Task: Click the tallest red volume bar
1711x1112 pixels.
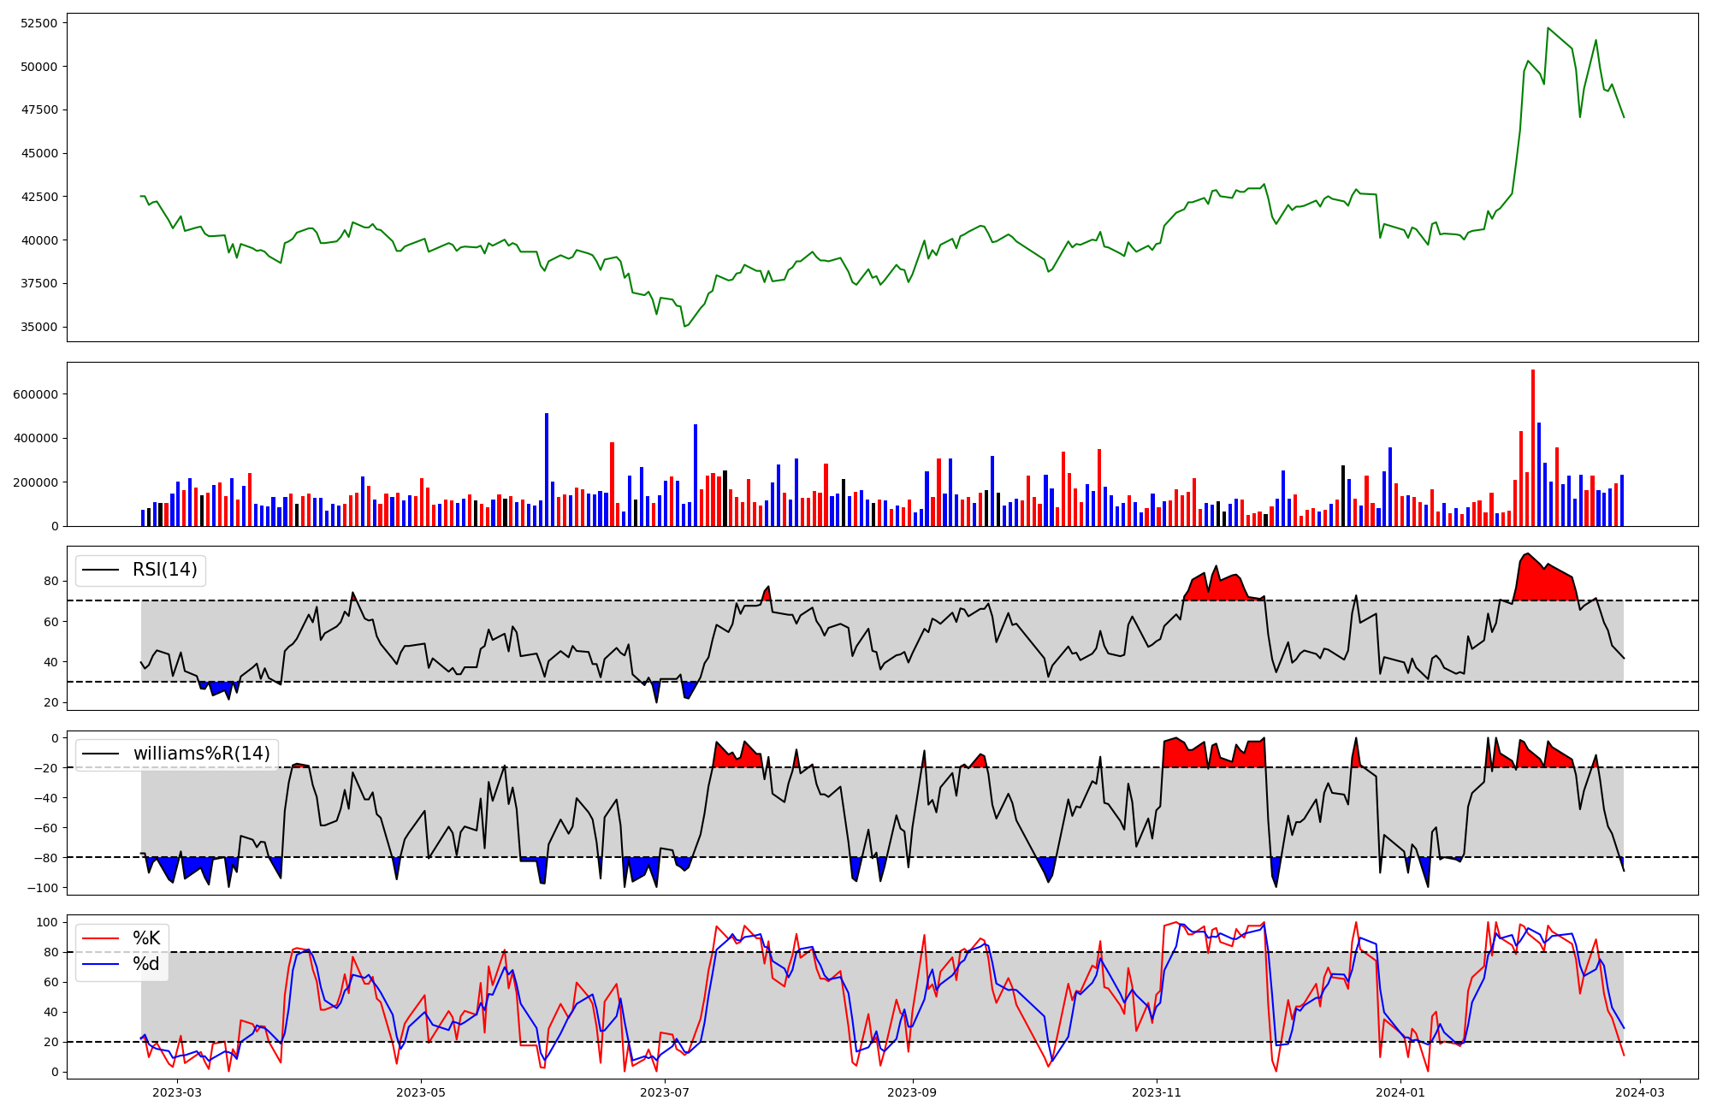Action: [1532, 447]
